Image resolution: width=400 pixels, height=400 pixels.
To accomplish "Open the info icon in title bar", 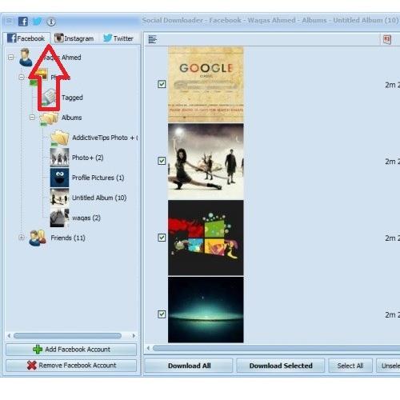I will (x=51, y=22).
